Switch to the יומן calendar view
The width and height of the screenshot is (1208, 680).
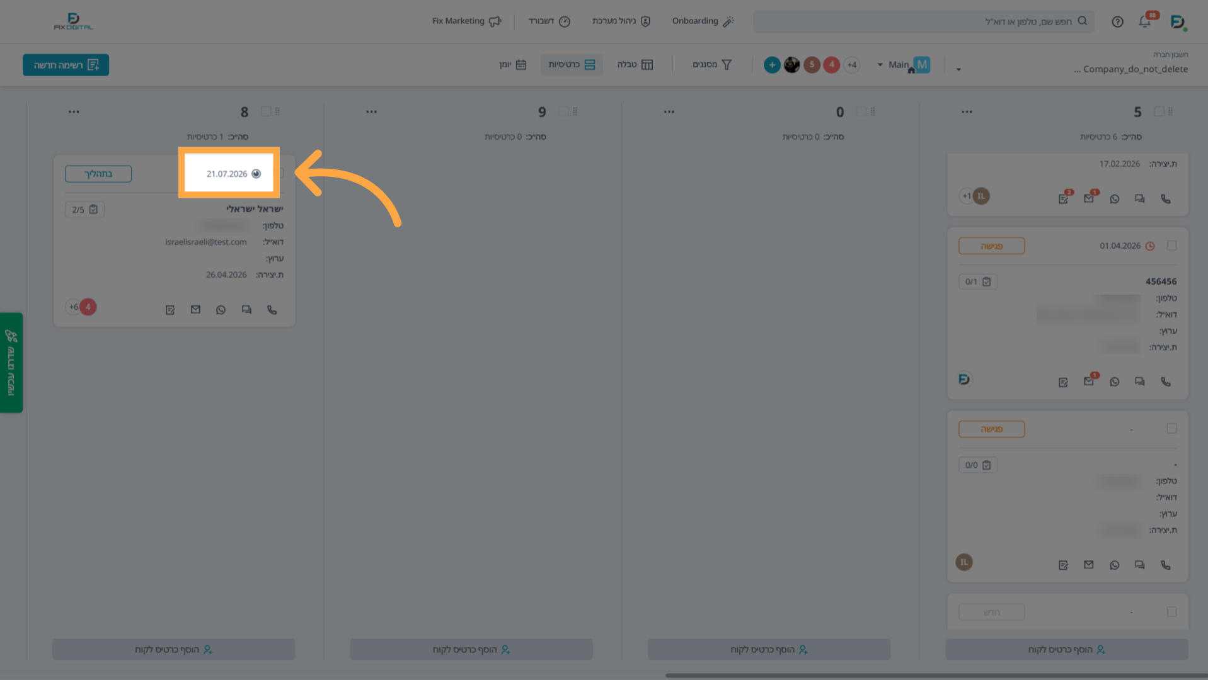[x=513, y=65]
